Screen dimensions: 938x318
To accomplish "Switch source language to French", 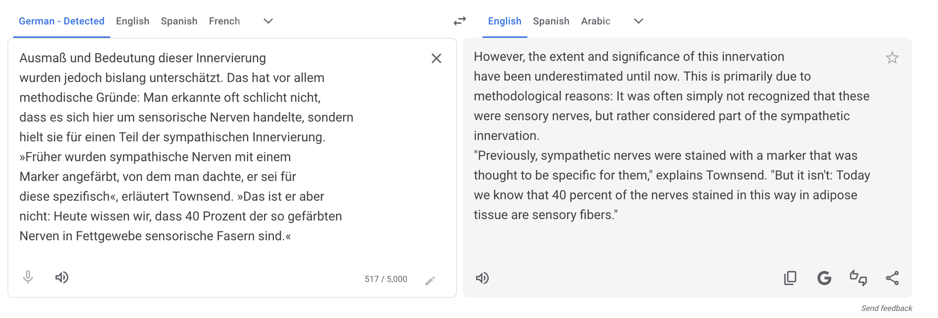I will click(x=224, y=21).
